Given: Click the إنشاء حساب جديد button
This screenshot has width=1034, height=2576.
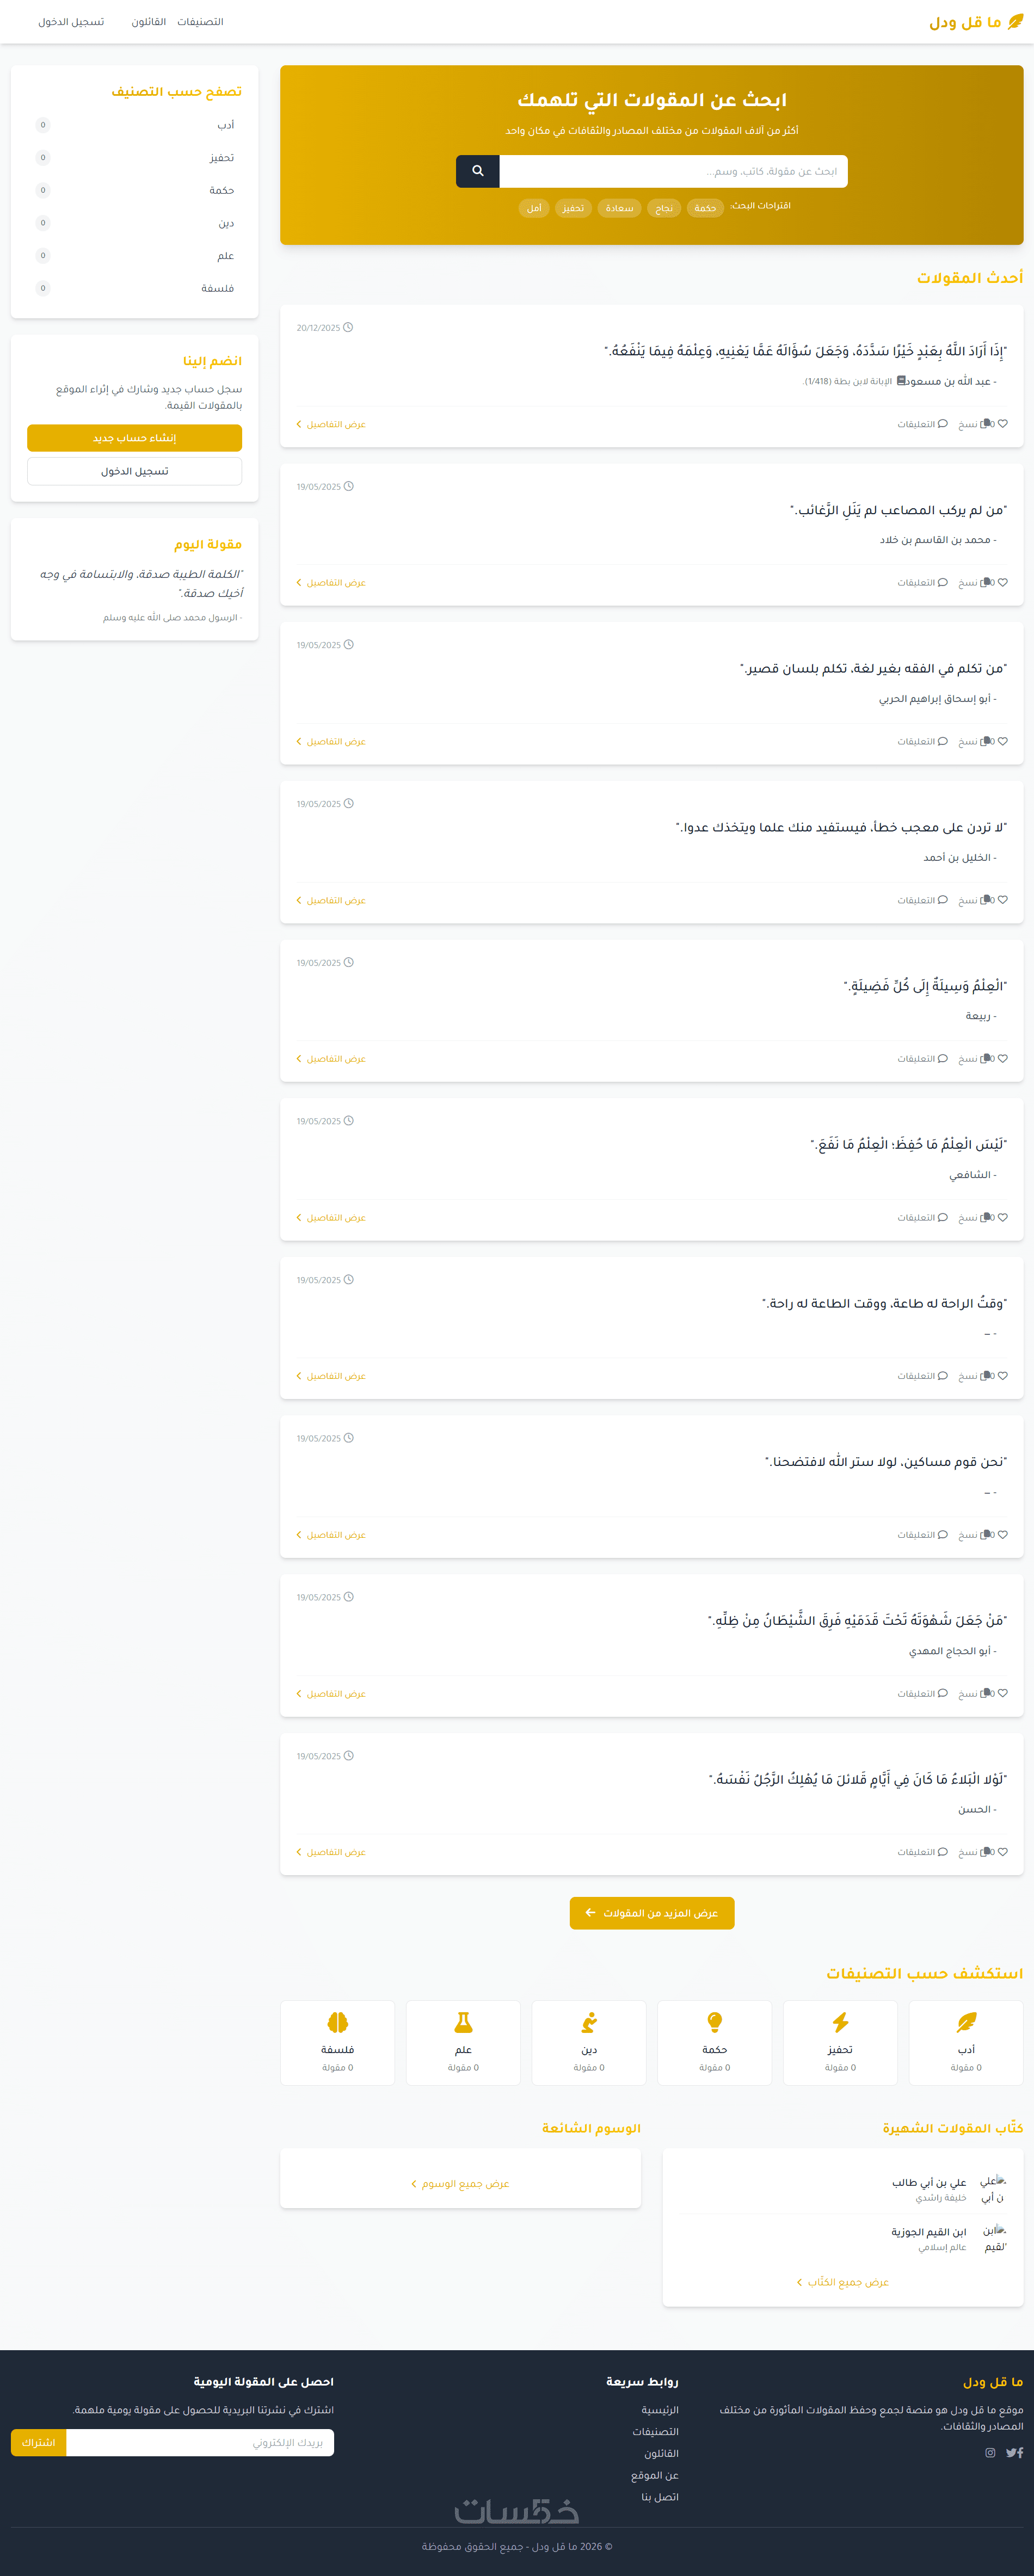Looking at the screenshot, I should [x=134, y=438].
